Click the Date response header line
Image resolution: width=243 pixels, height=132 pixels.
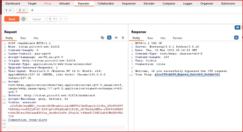coord(166,50)
